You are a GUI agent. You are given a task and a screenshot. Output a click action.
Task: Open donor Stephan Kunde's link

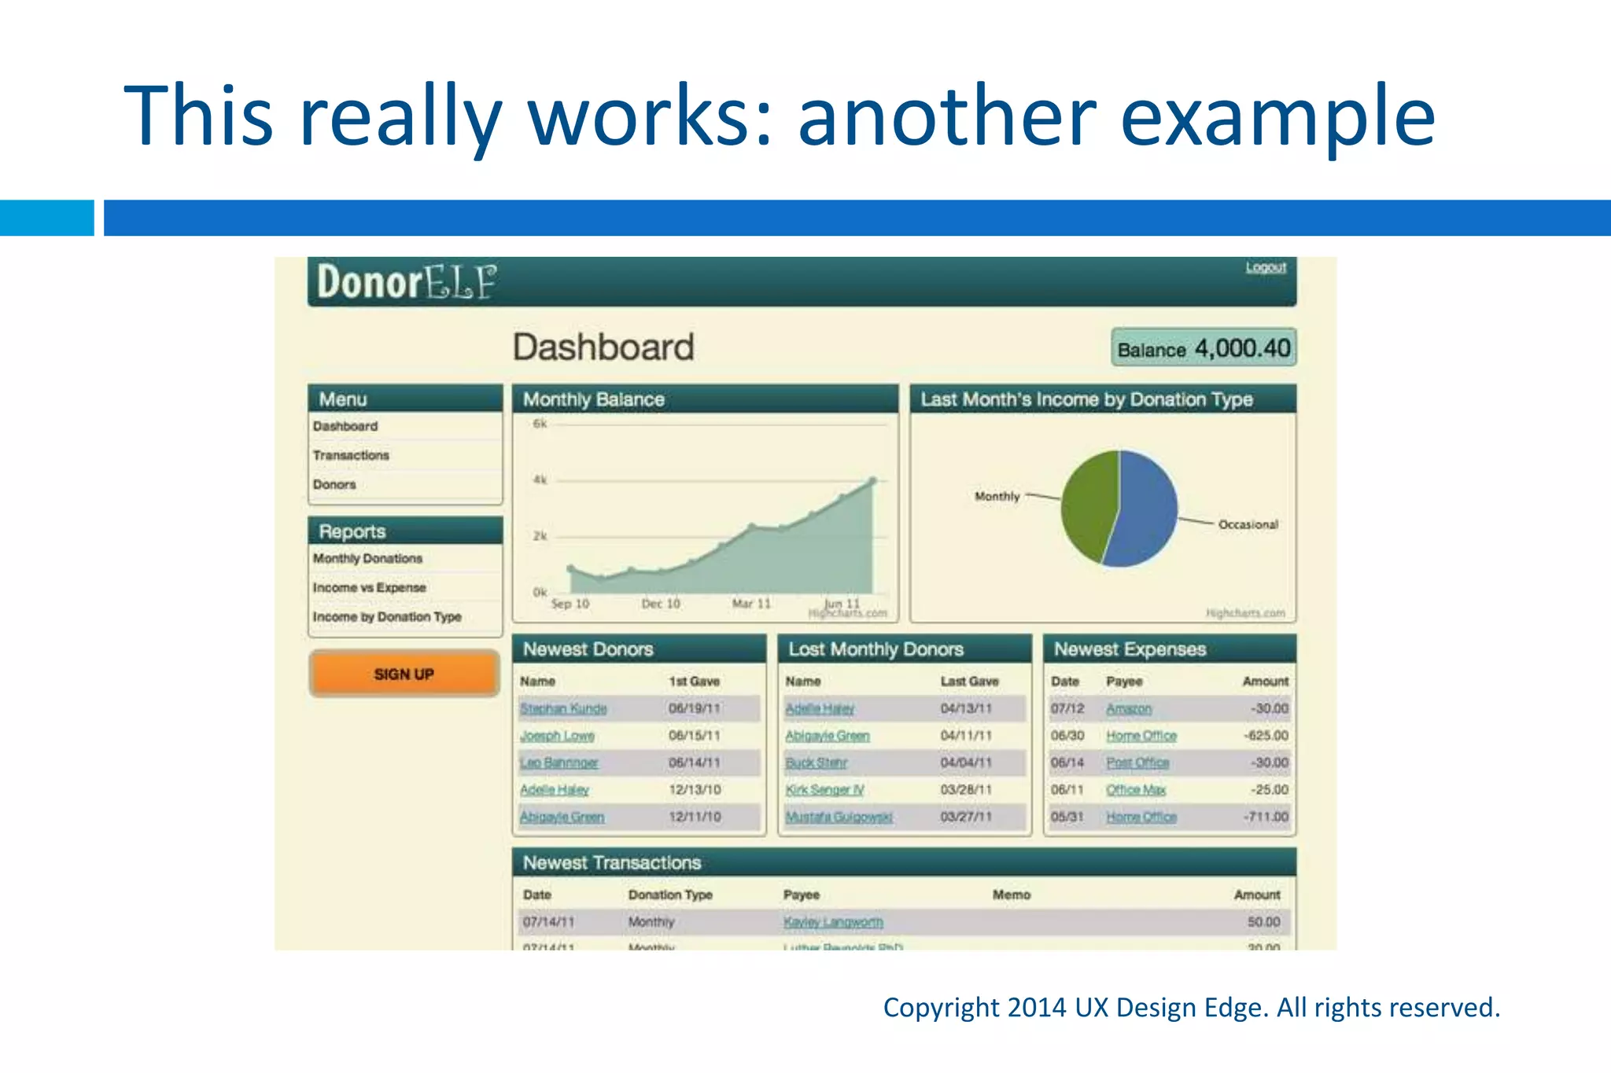[563, 708]
